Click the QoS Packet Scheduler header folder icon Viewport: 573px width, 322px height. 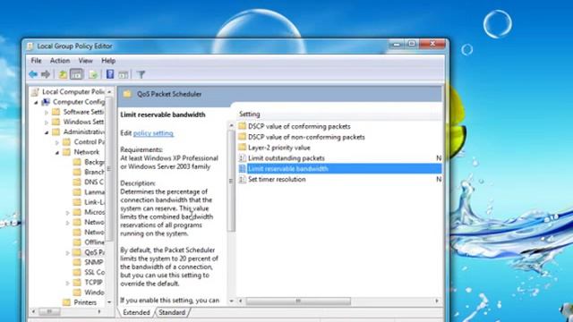tap(127, 94)
